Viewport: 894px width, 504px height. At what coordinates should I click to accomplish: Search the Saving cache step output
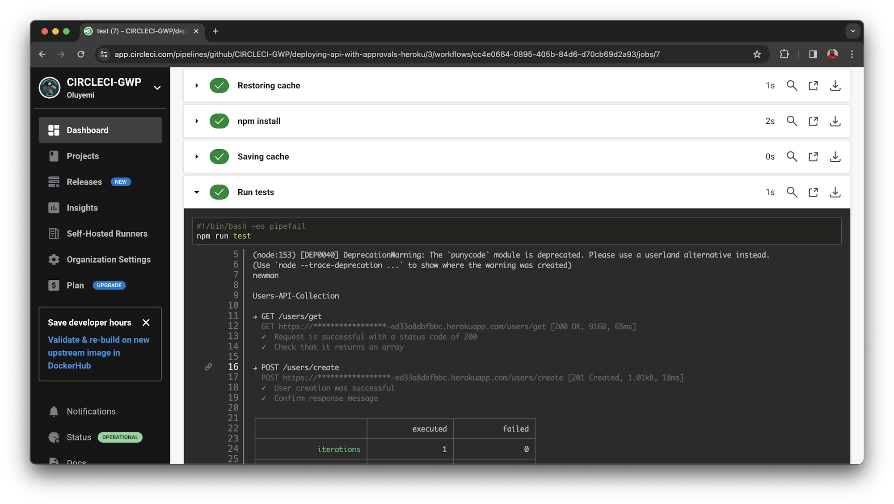792,156
